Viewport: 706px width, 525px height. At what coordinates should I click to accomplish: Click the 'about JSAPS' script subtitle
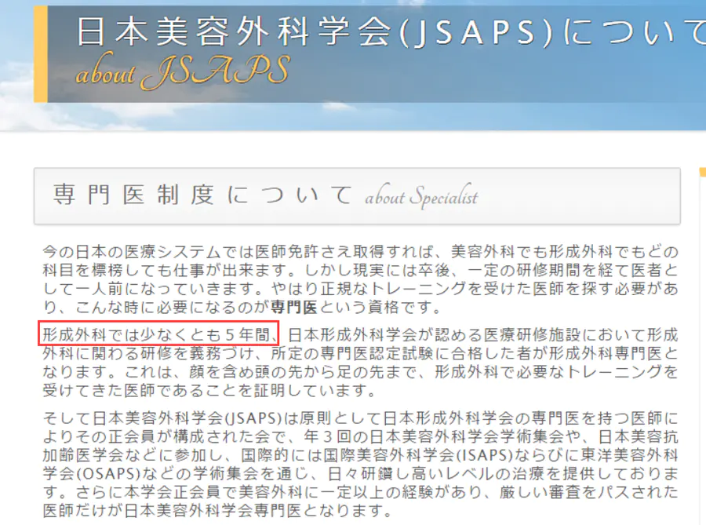pyautogui.click(x=183, y=71)
